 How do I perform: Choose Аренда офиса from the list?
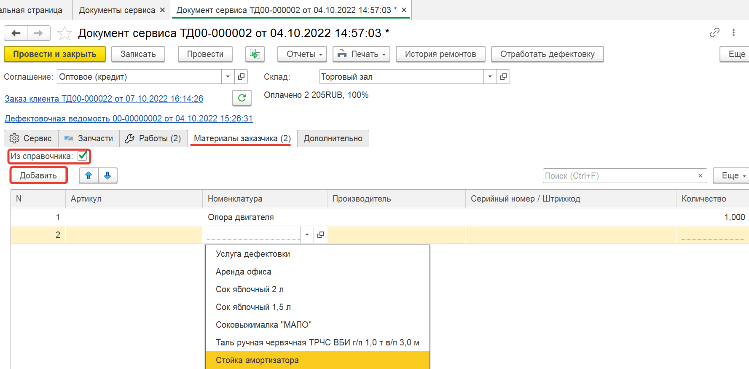tap(317, 272)
